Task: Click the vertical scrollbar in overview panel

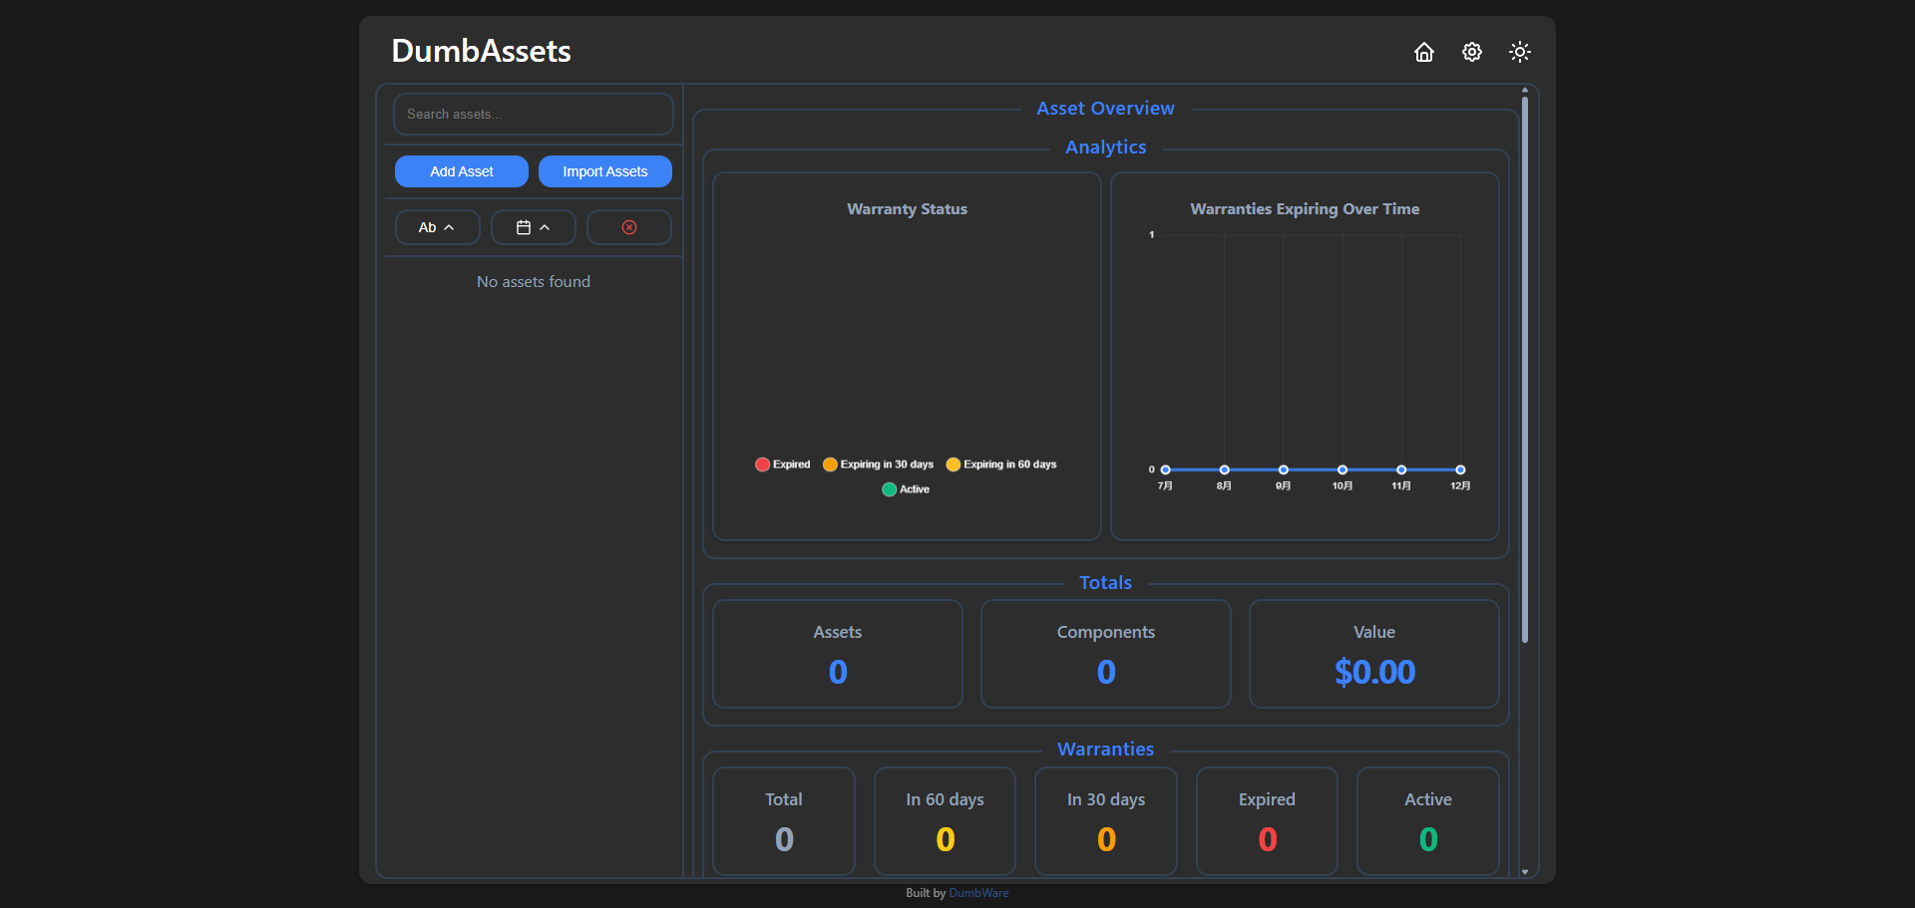Action: (1525, 369)
